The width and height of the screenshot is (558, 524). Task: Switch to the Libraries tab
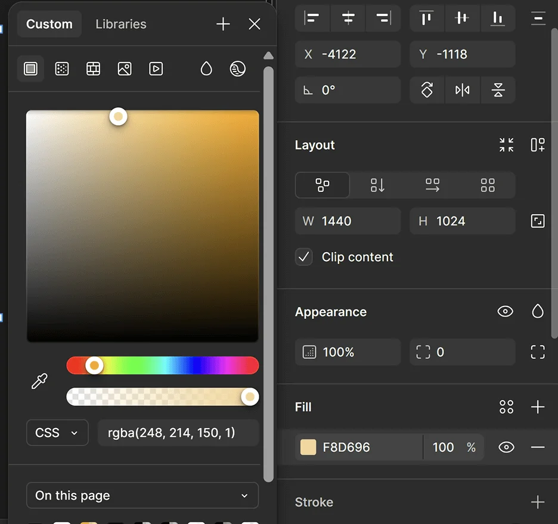point(120,24)
